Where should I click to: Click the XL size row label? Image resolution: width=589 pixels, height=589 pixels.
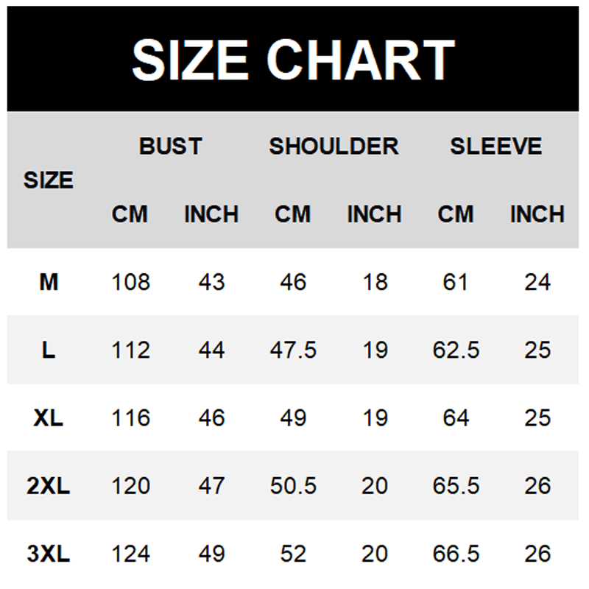(49, 417)
